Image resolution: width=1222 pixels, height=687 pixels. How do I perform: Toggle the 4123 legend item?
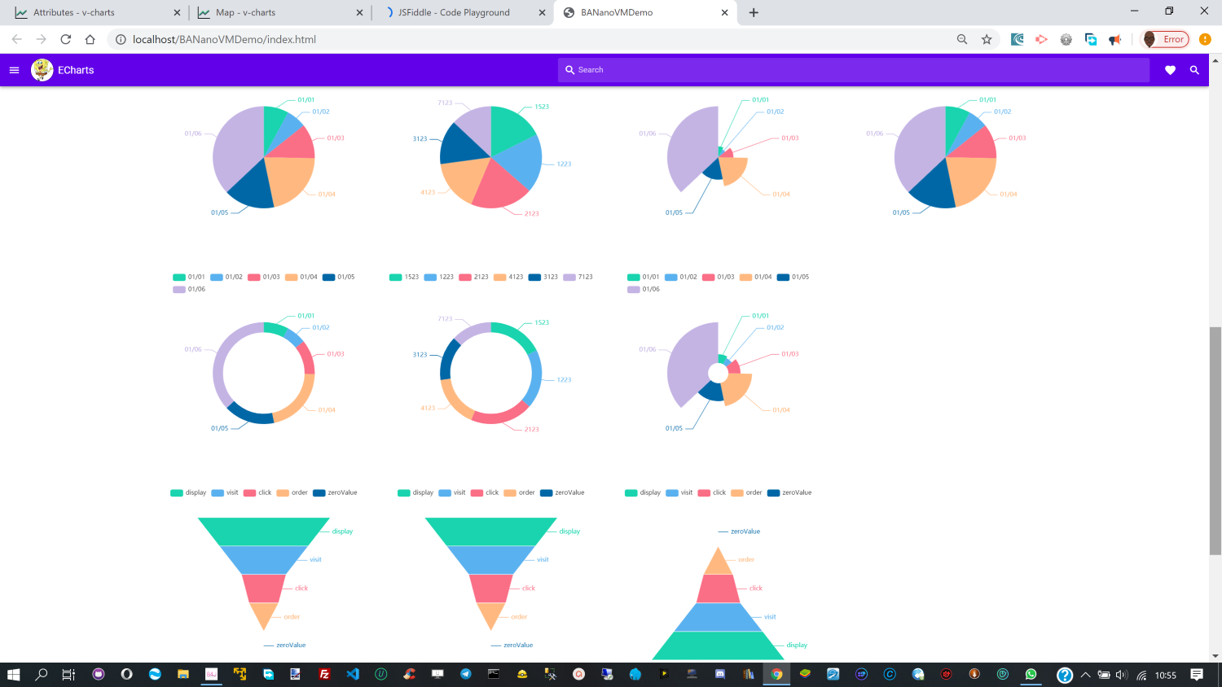(508, 278)
